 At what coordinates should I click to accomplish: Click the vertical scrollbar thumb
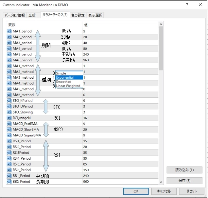click(x=161, y=48)
